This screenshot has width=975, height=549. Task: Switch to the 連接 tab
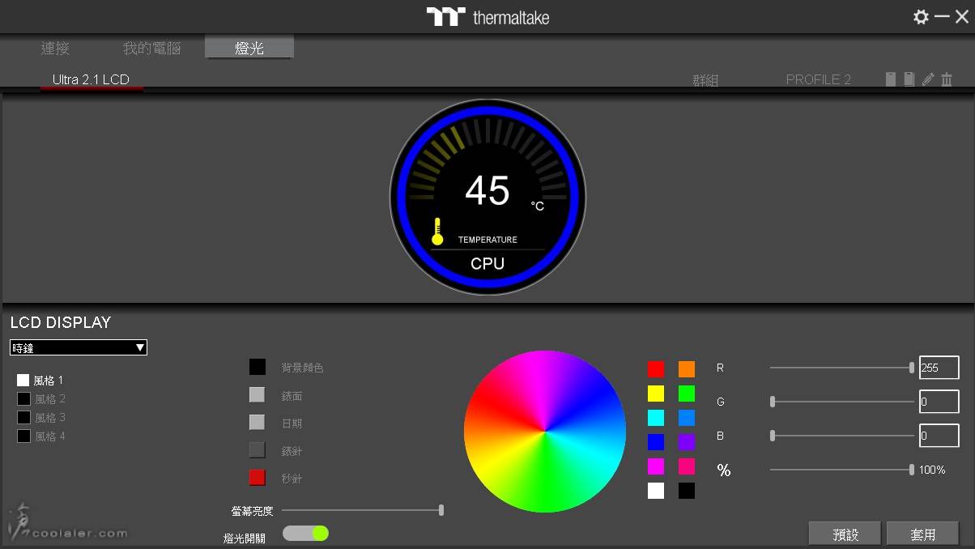[55, 48]
